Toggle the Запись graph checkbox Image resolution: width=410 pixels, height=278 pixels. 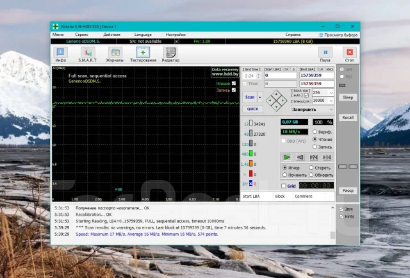point(234,90)
